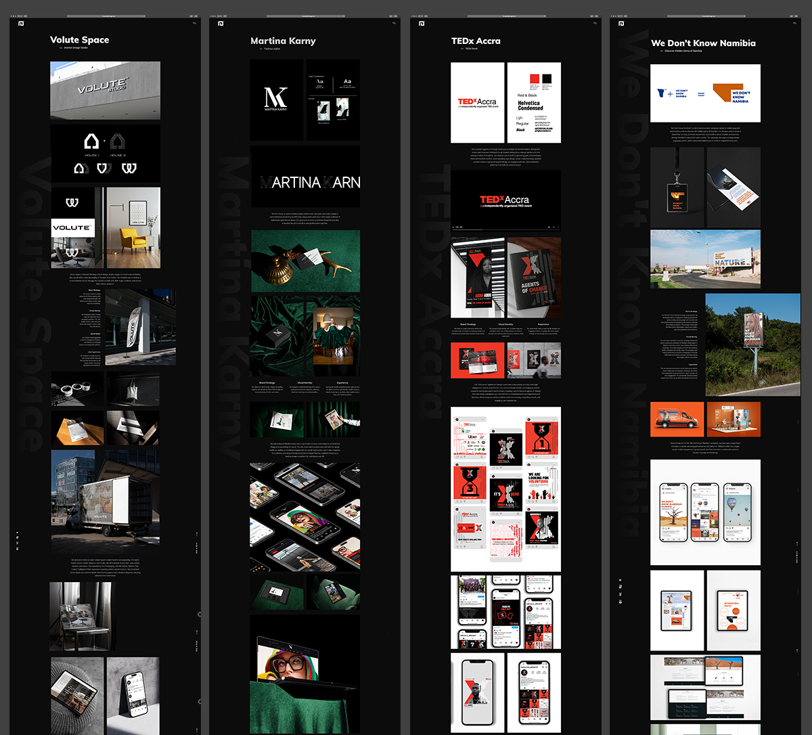Focus the address bar in TEDx Accra window

505,16
